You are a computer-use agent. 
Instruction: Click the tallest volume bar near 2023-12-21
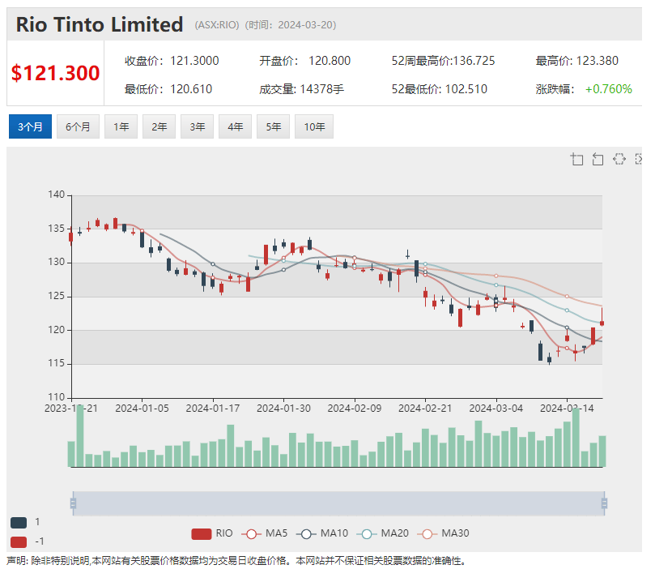[80, 436]
